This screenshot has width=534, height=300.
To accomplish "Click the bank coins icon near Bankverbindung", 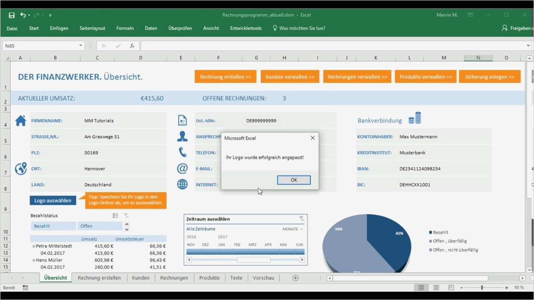I will [x=414, y=118].
